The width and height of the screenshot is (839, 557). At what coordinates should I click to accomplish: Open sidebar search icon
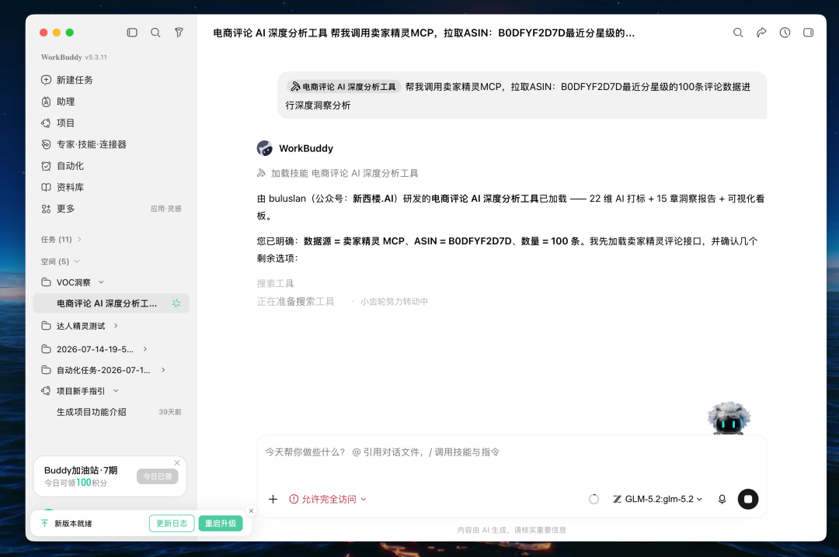pos(155,33)
